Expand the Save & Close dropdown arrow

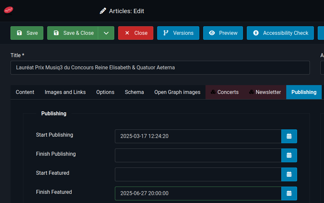pos(106,33)
